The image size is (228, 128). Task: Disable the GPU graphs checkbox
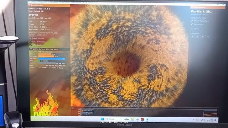[x=31, y=45]
